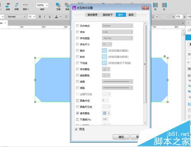
Task: Enable the 线型 checkbox
Action: click(x=78, y=88)
